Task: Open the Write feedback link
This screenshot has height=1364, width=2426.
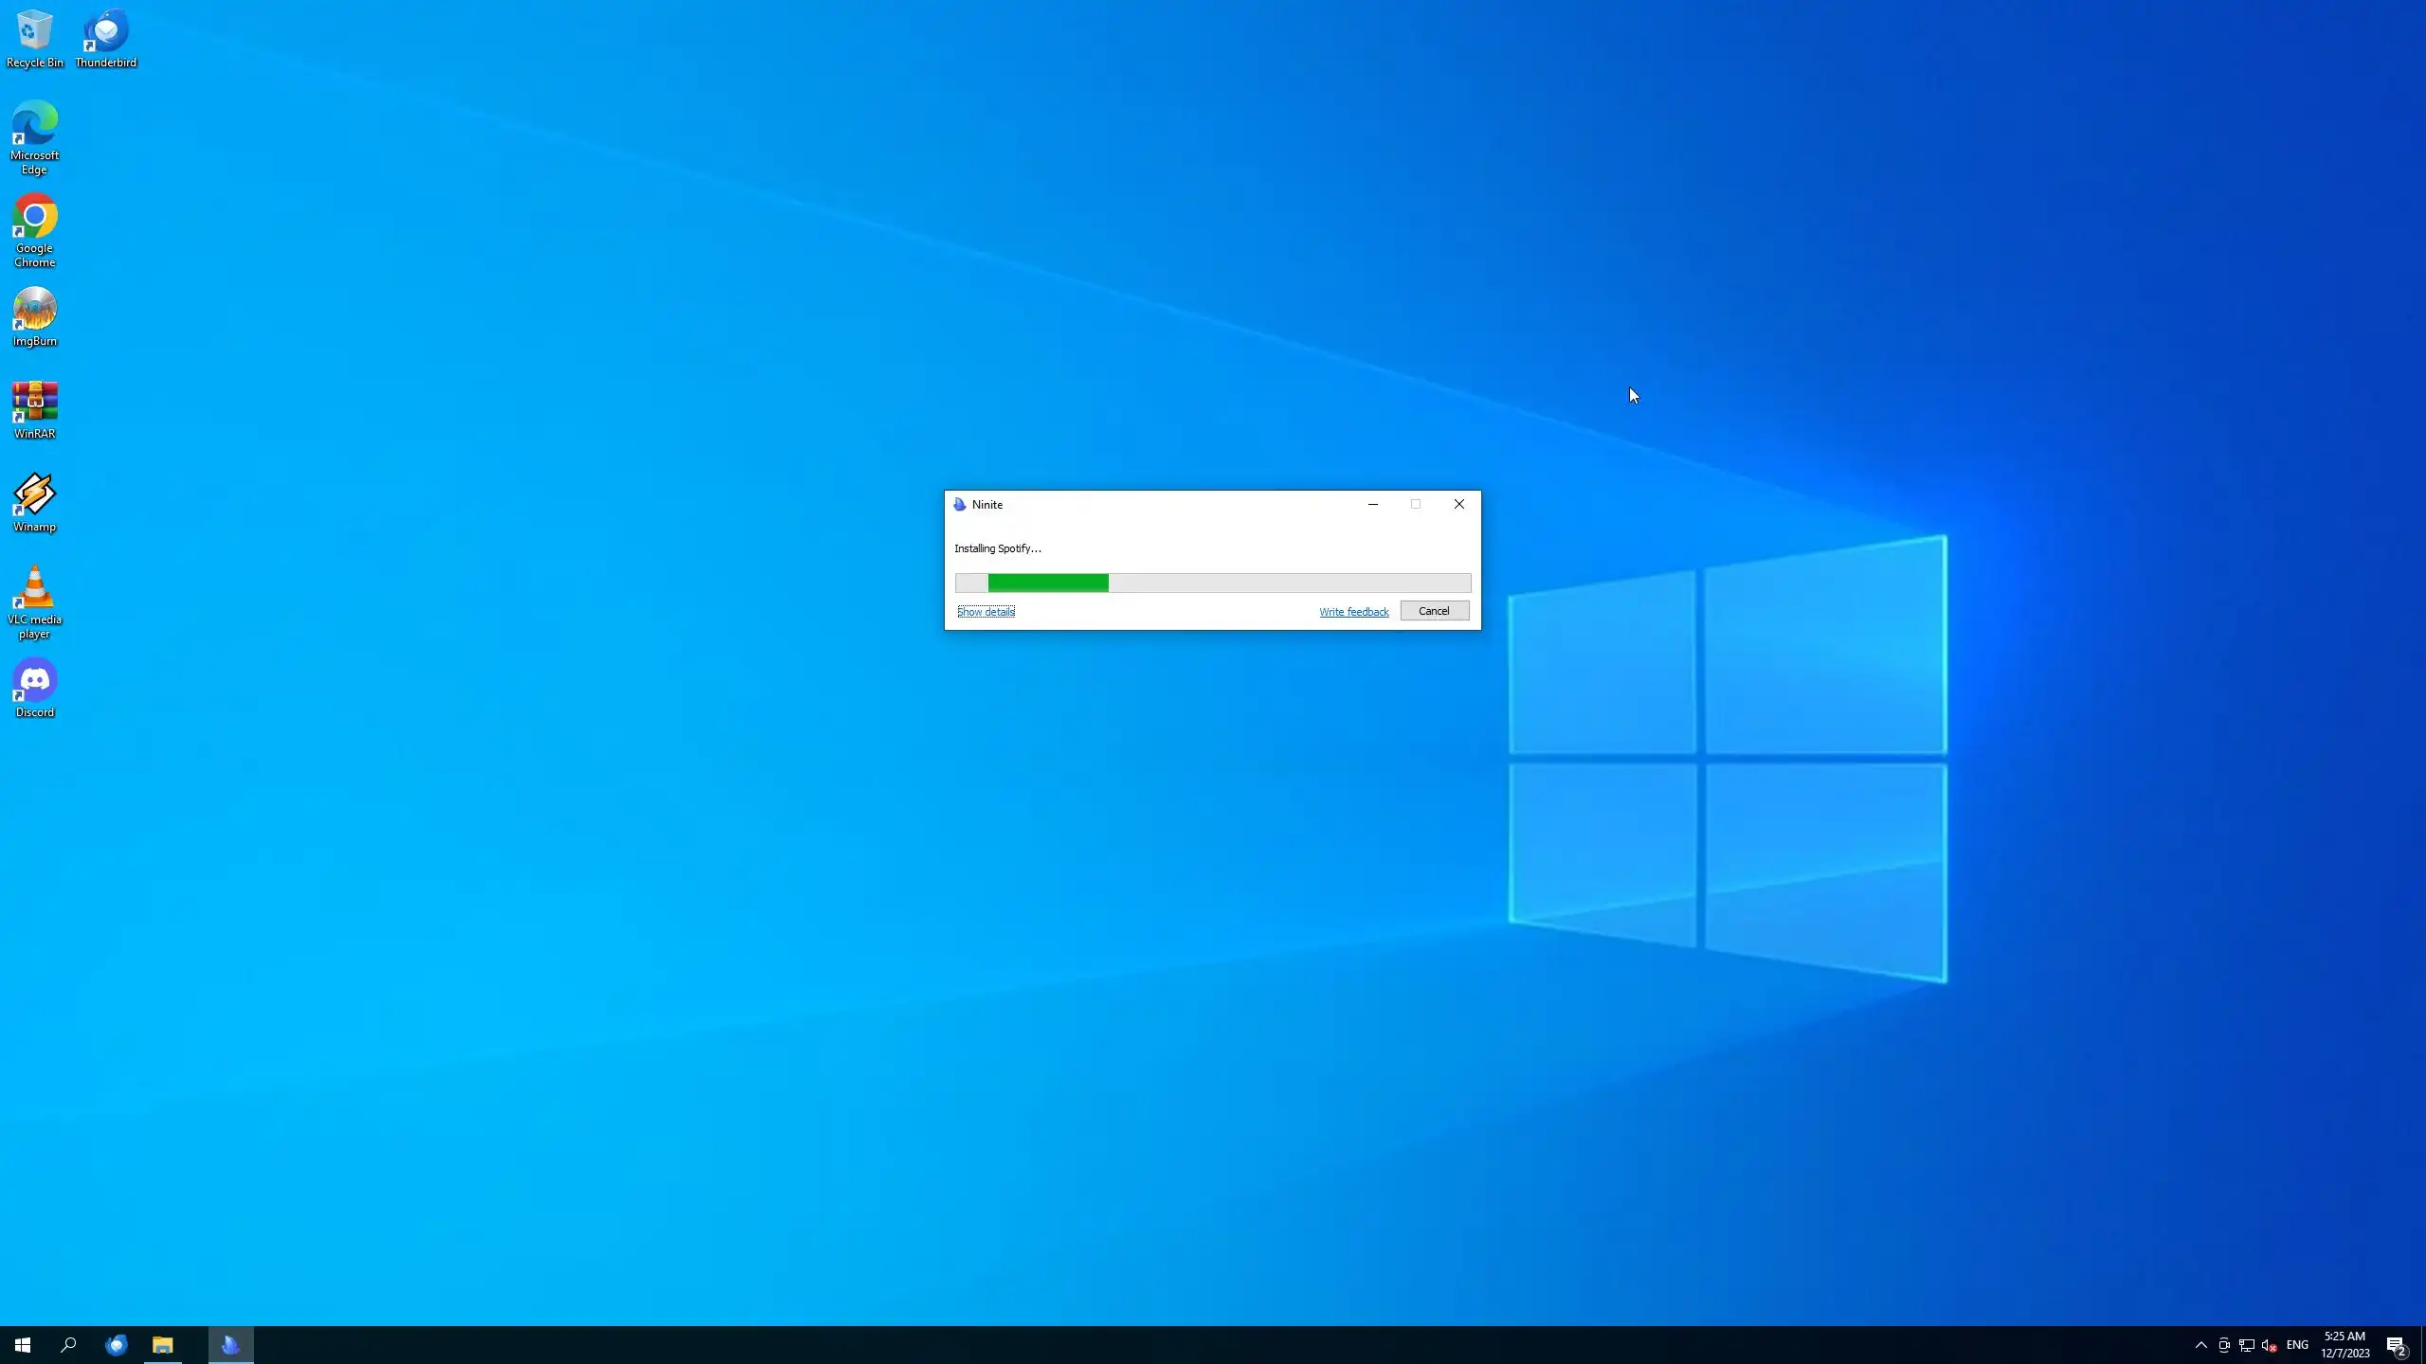Action: pos(1353,612)
